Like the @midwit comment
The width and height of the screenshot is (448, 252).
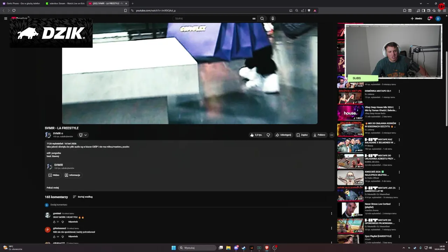tap(54, 222)
